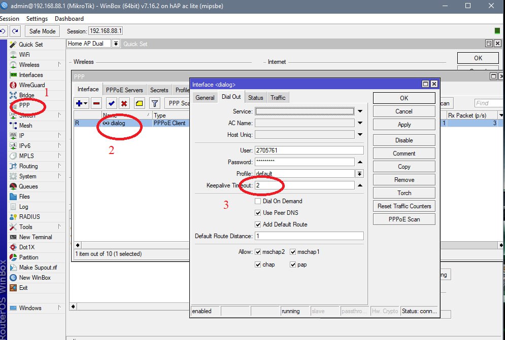Open the Log sidebar item

pos(23,207)
